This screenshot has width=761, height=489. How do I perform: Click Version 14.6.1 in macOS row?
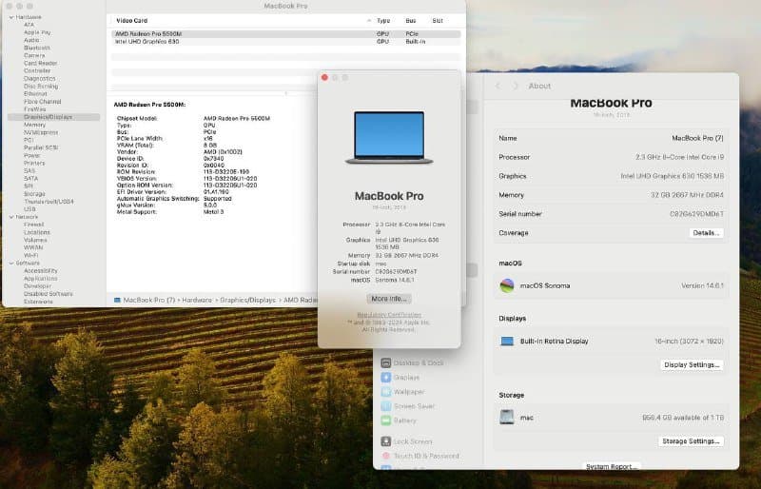(702, 285)
